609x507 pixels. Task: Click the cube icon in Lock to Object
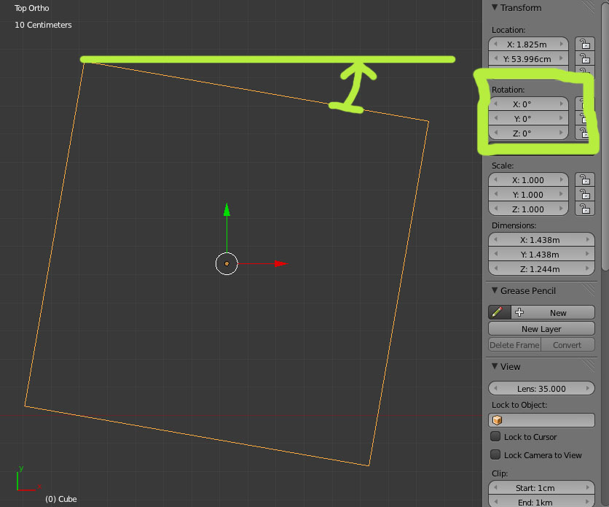(x=497, y=420)
